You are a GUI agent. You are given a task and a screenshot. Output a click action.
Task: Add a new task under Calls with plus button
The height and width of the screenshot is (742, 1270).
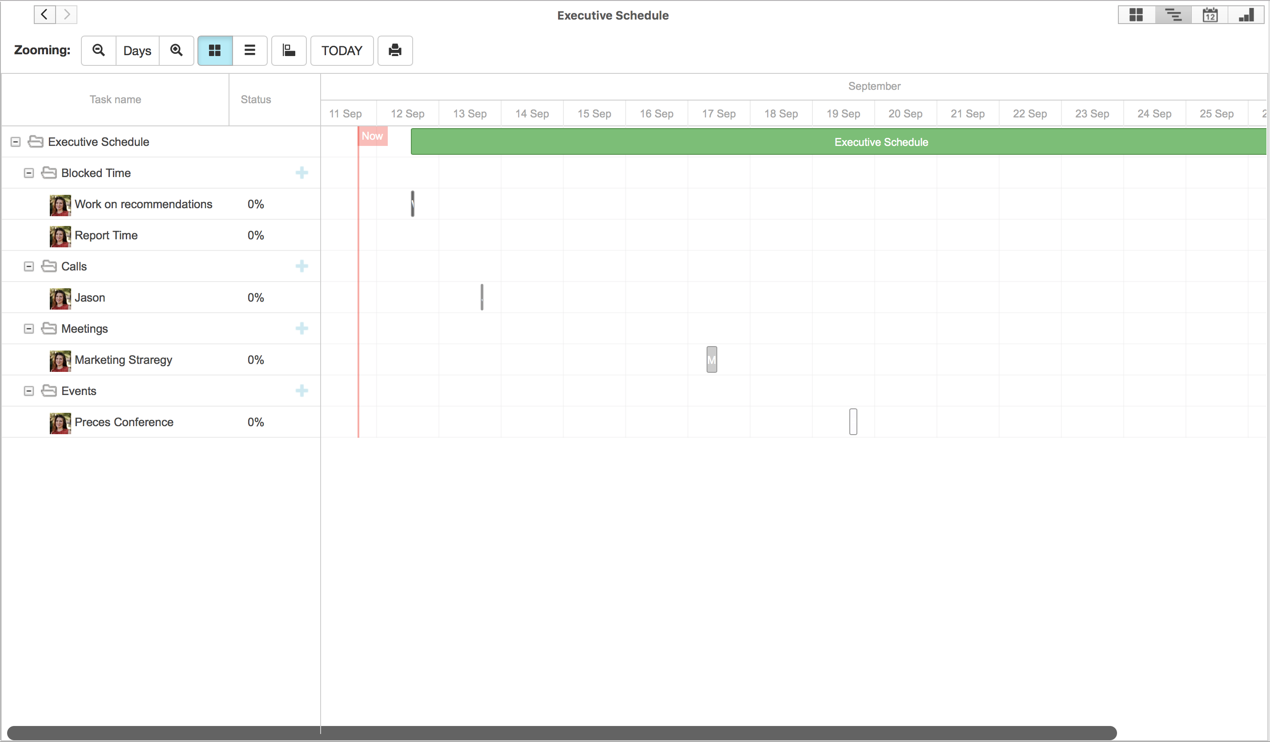click(301, 266)
